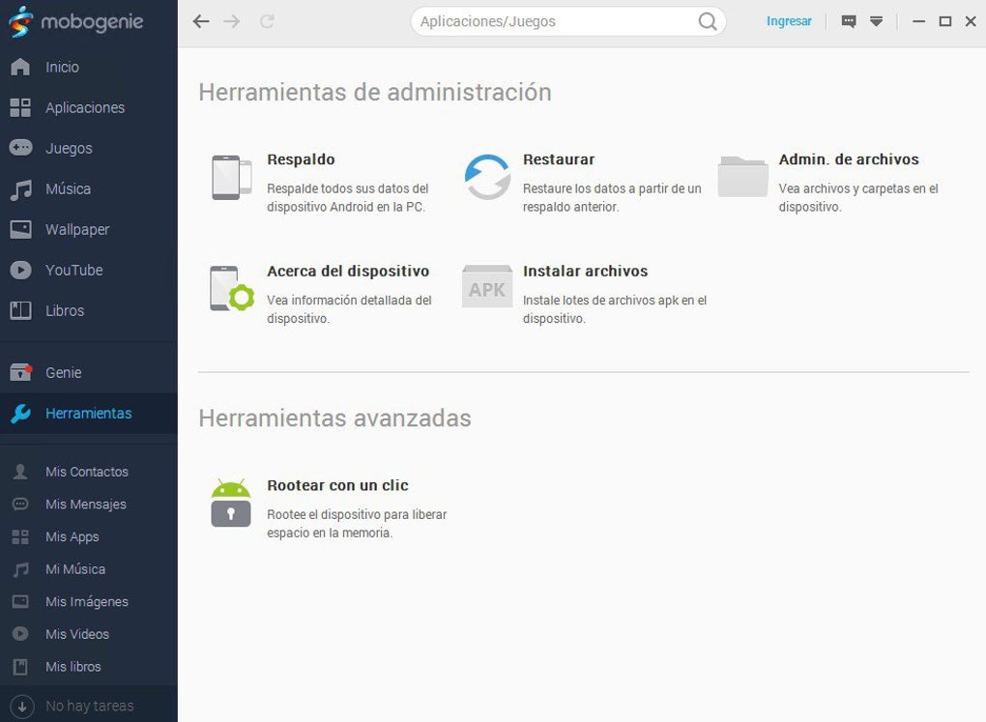Screen dimensions: 986x722
Task: Maximize the Mobogenie window
Action: tap(945, 21)
